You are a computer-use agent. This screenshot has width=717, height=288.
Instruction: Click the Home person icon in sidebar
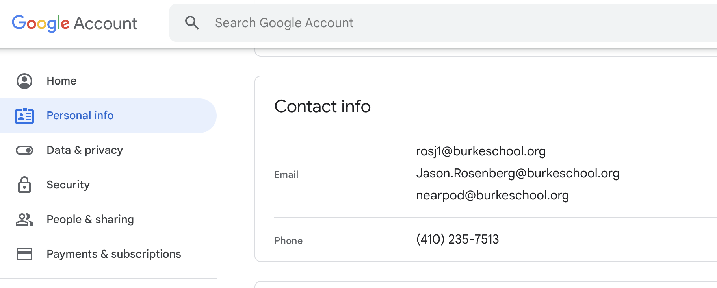coord(24,81)
